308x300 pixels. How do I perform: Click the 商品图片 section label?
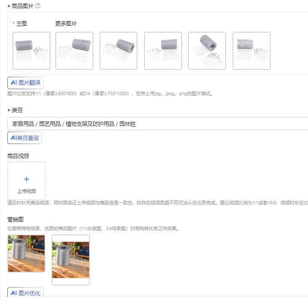[x=22, y=6]
